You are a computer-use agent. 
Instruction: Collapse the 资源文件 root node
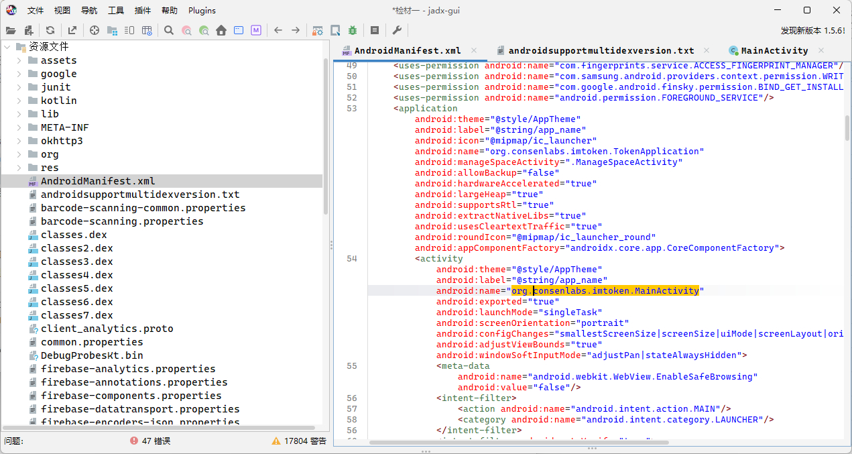(7, 47)
